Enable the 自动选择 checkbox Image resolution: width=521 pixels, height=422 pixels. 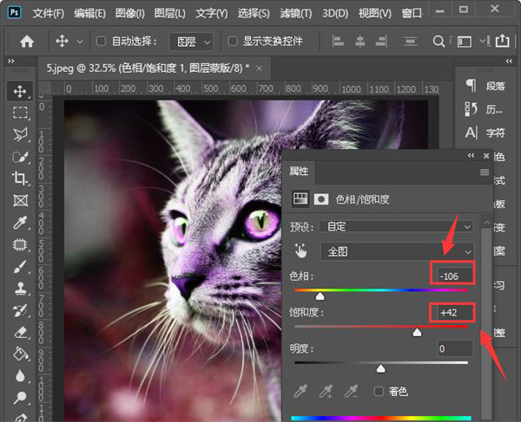[101, 41]
